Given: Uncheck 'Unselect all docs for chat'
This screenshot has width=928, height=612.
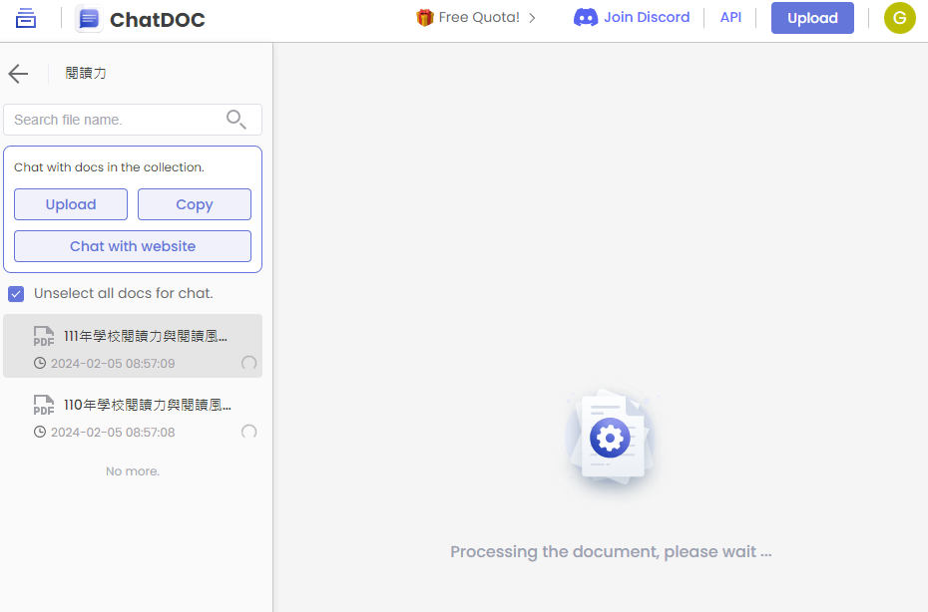Looking at the screenshot, I should [x=16, y=293].
